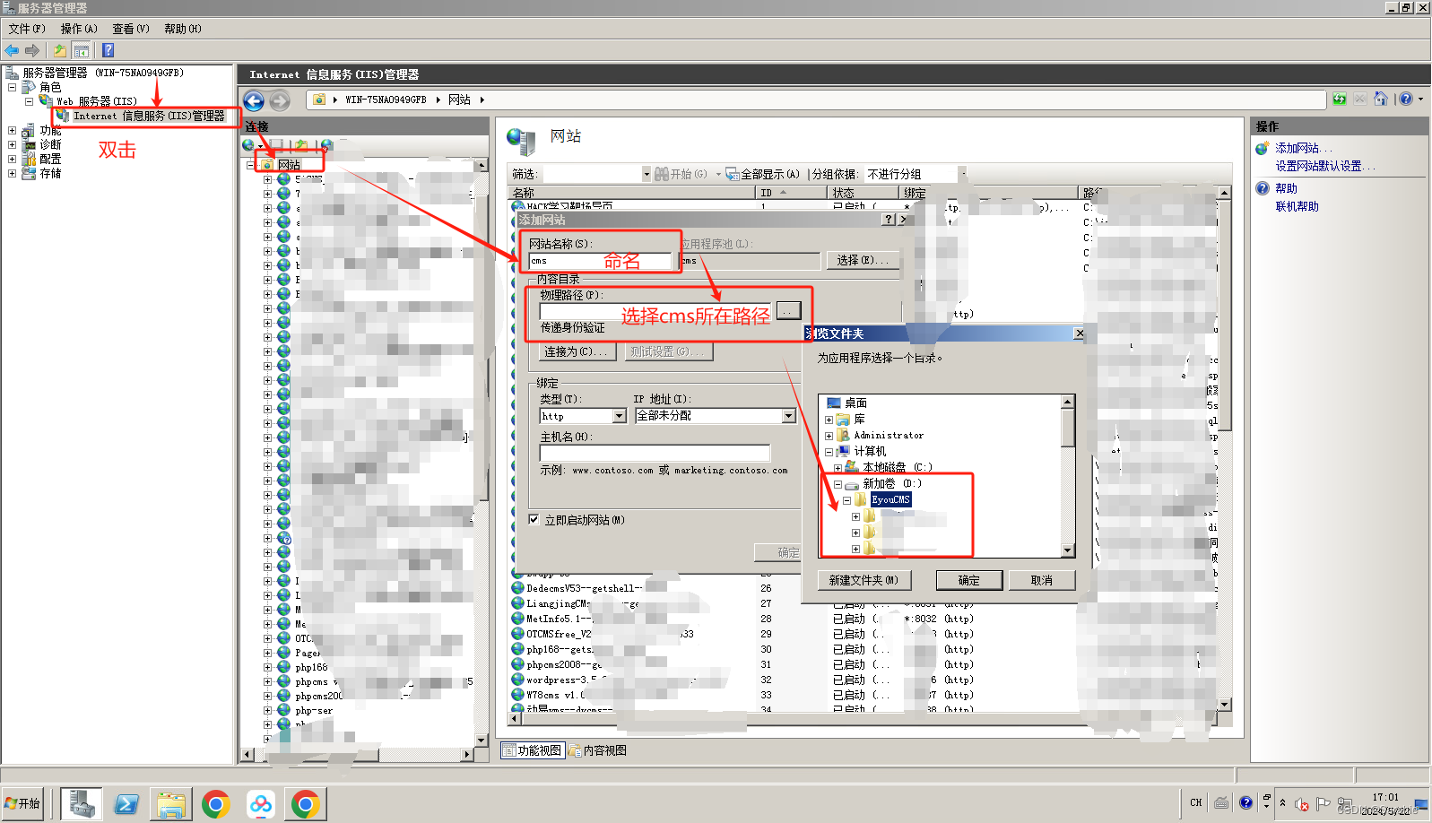
Task: Click the help question mark in Add Website dialog title
Action: pos(889,220)
